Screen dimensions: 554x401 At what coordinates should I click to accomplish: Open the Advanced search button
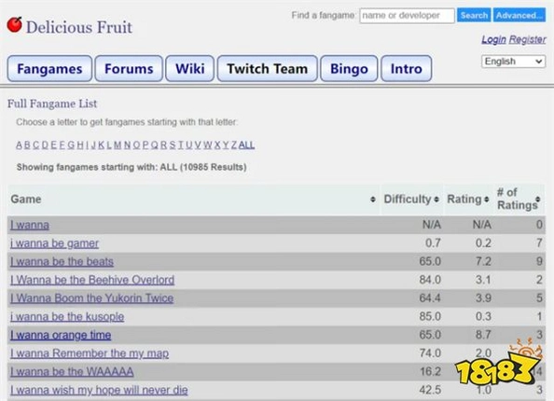(x=519, y=16)
